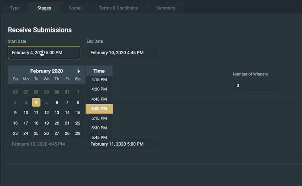This screenshot has height=186, width=302.
Task: Switch to the Type tab
Action: (x=15, y=8)
